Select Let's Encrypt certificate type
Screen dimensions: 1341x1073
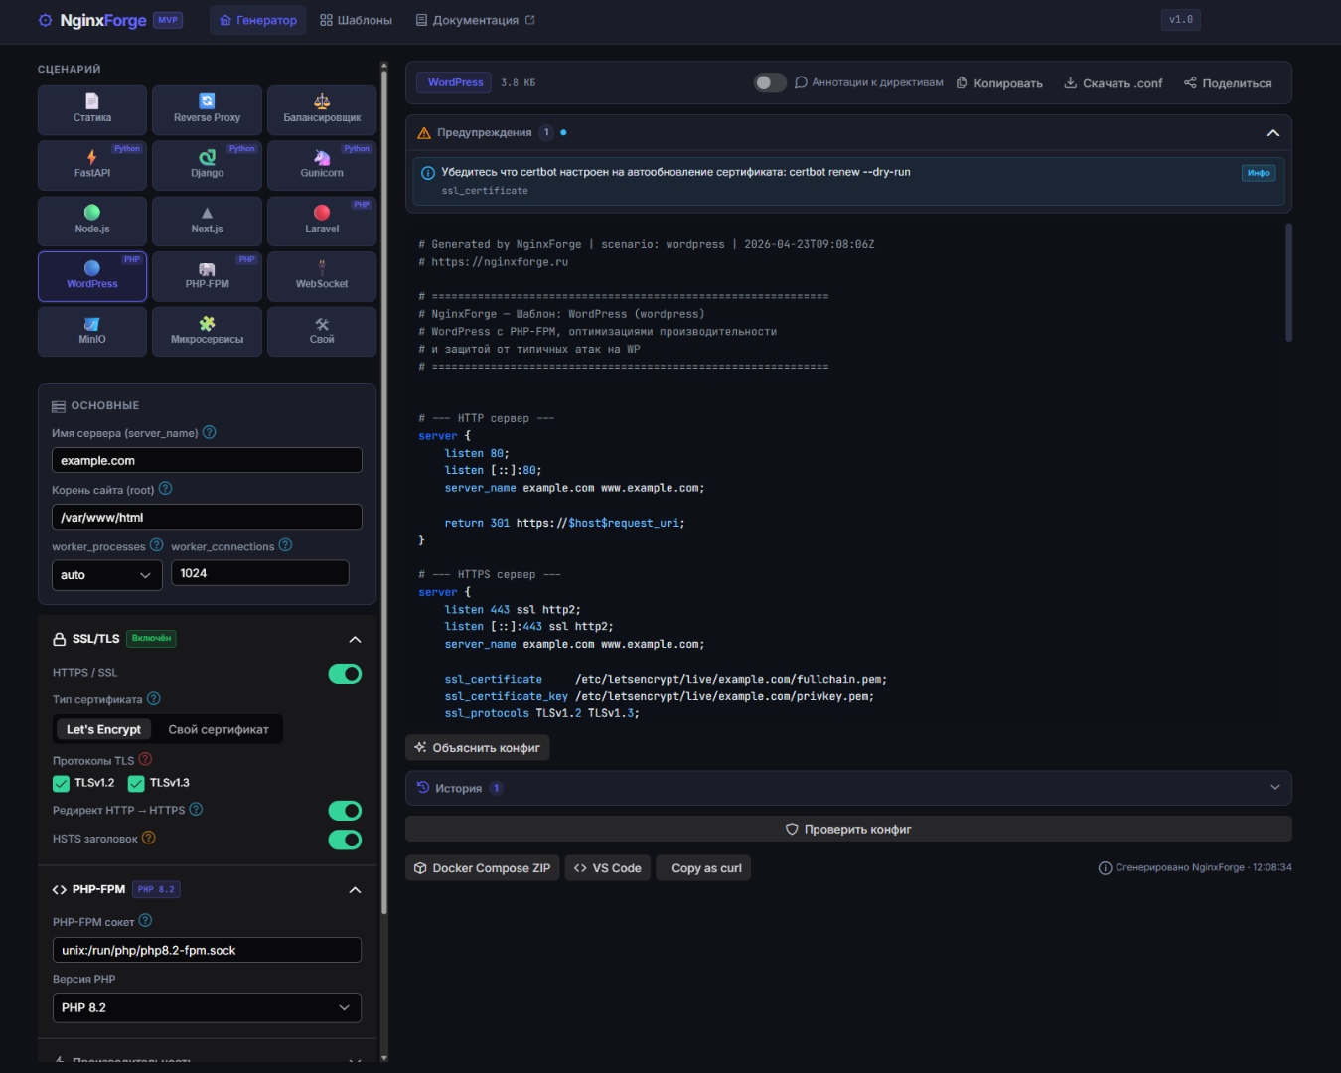103,729
